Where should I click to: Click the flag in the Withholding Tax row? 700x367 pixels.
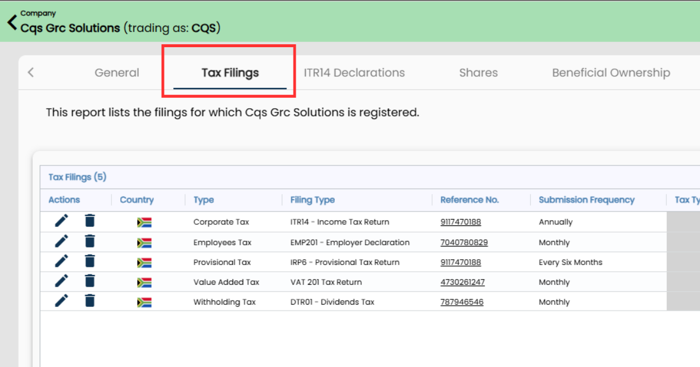144,302
